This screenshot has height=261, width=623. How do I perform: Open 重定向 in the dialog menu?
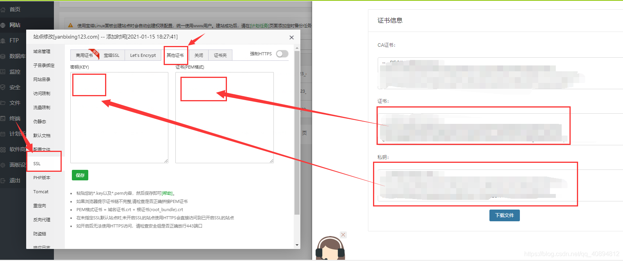coord(39,206)
